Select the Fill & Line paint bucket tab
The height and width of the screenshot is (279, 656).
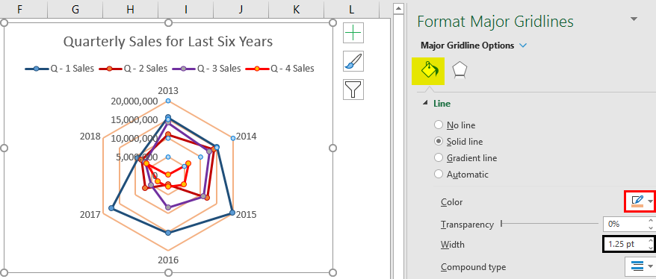pos(428,72)
